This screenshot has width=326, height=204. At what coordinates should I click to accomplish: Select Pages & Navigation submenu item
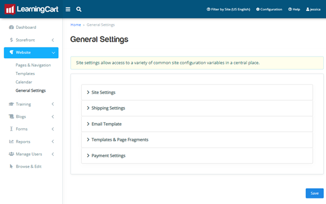tap(33, 65)
